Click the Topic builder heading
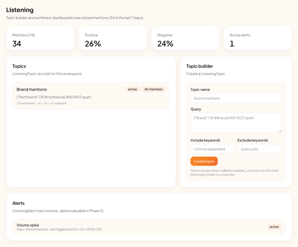 [200, 66]
